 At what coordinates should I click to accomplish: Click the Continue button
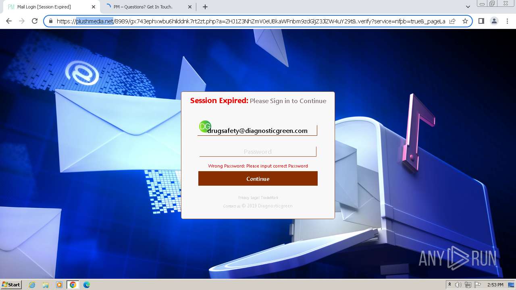(x=258, y=178)
